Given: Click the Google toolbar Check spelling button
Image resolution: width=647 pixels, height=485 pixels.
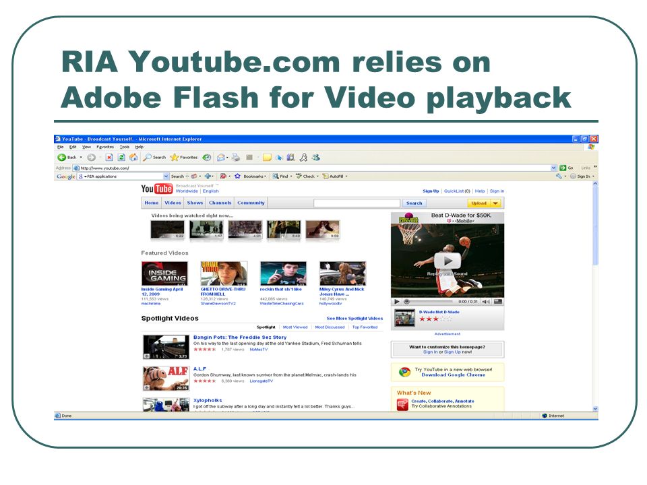Looking at the screenshot, I should click(x=305, y=176).
